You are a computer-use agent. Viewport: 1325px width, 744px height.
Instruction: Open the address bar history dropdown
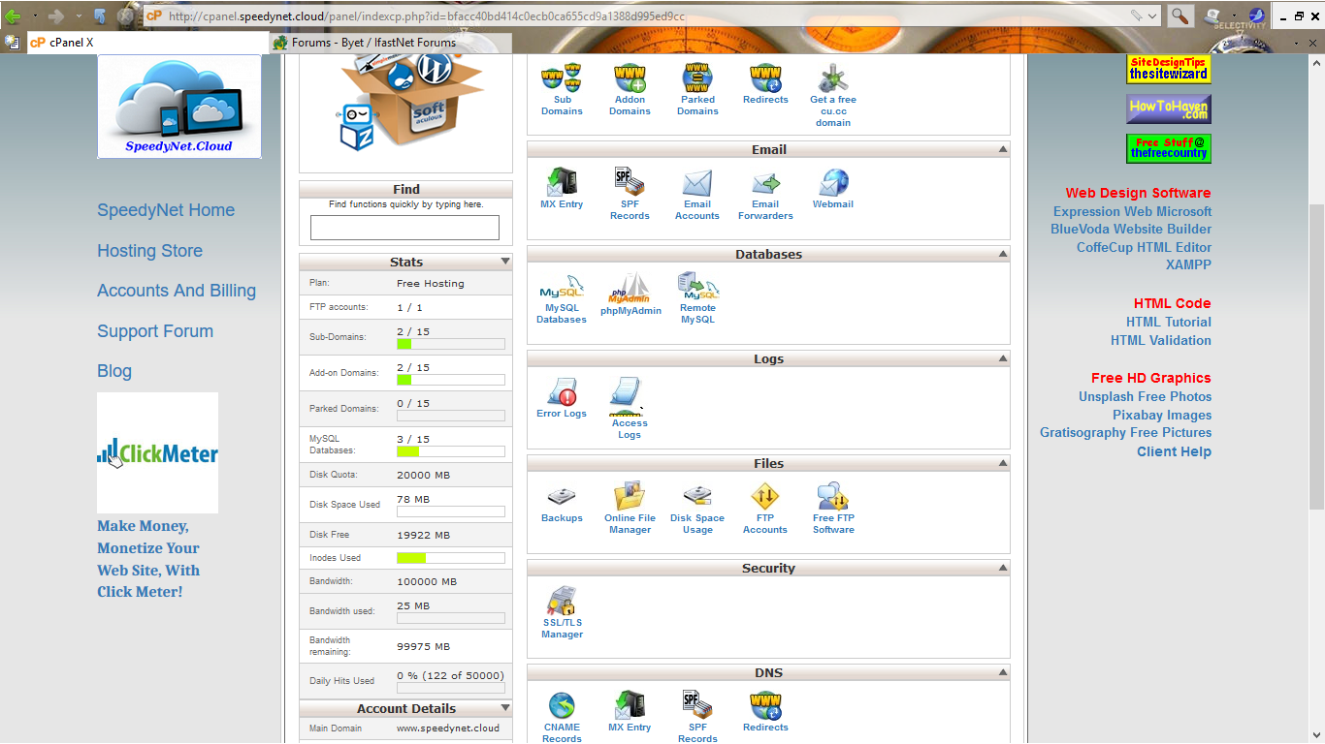pos(1151,15)
